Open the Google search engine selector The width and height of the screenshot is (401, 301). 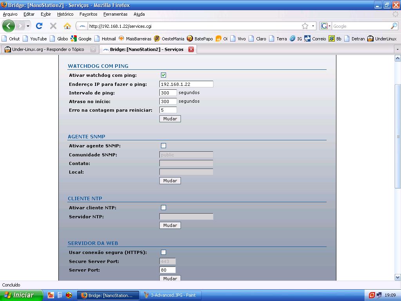[x=325, y=26]
